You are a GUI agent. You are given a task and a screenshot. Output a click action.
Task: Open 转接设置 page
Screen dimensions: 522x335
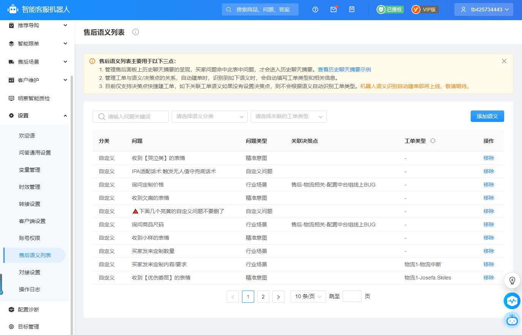tap(30, 204)
